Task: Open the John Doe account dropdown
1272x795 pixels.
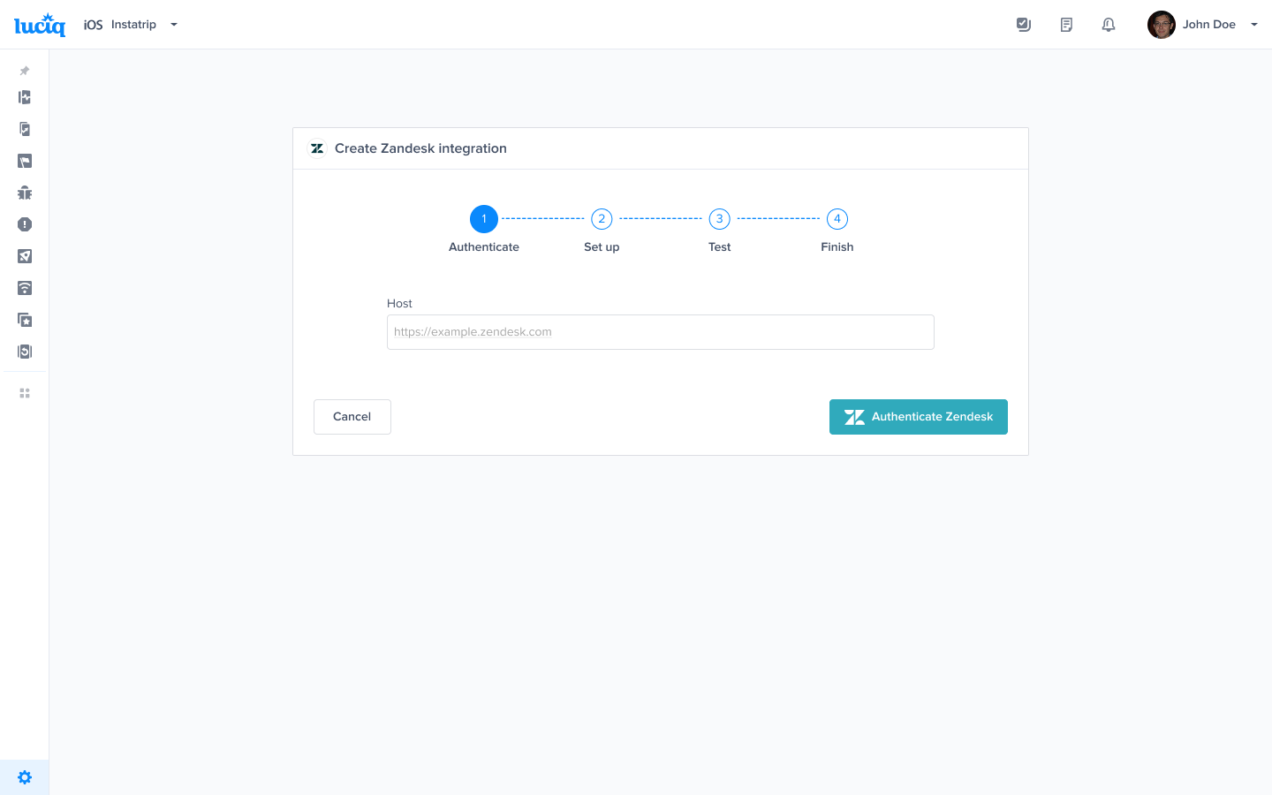Action: tap(1253, 24)
